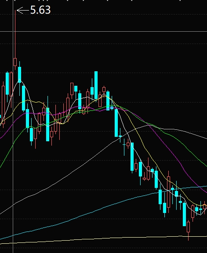Click the 5.63 high price label
This screenshot has width=207, height=253.
(40, 10)
